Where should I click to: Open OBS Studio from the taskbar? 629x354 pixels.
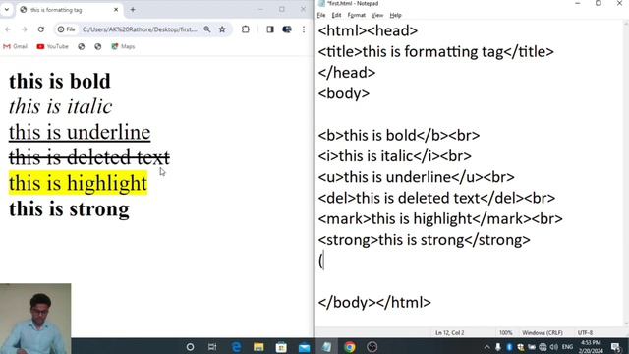pos(372,347)
